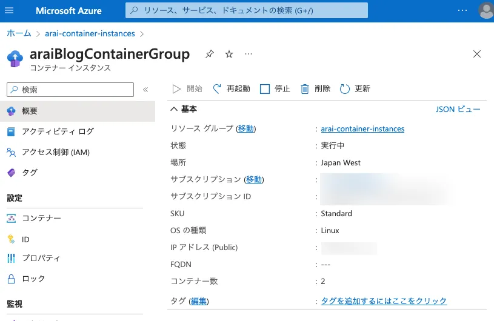This screenshot has width=494, height=321.
Task: Click 移動 next to リソース グループ
Action: click(x=245, y=128)
